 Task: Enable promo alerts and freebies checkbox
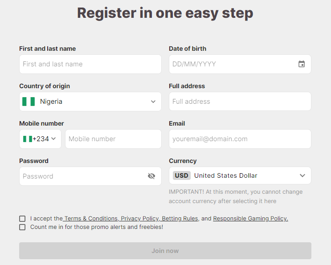click(x=22, y=227)
